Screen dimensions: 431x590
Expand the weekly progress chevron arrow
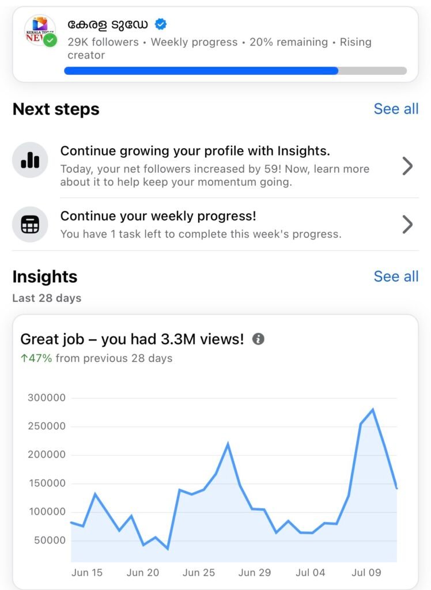click(407, 224)
